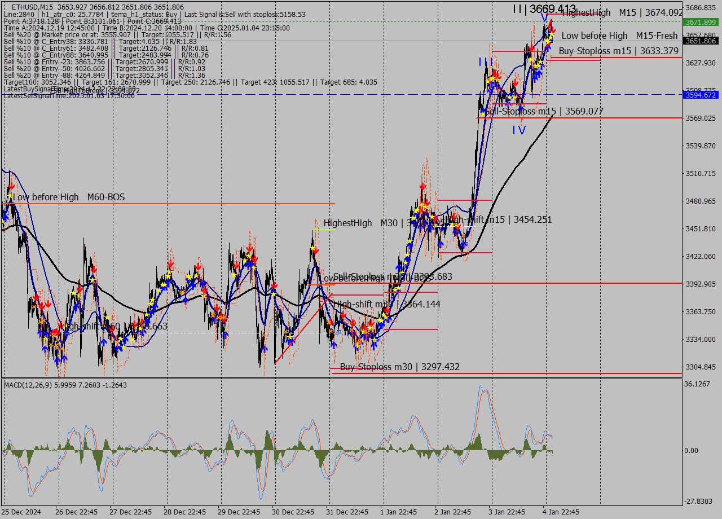Select the 'Sell %10 @ C_Entry88: 3640.995' line
The width and height of the screenshot is (722, 519).
tap(106, 55)
